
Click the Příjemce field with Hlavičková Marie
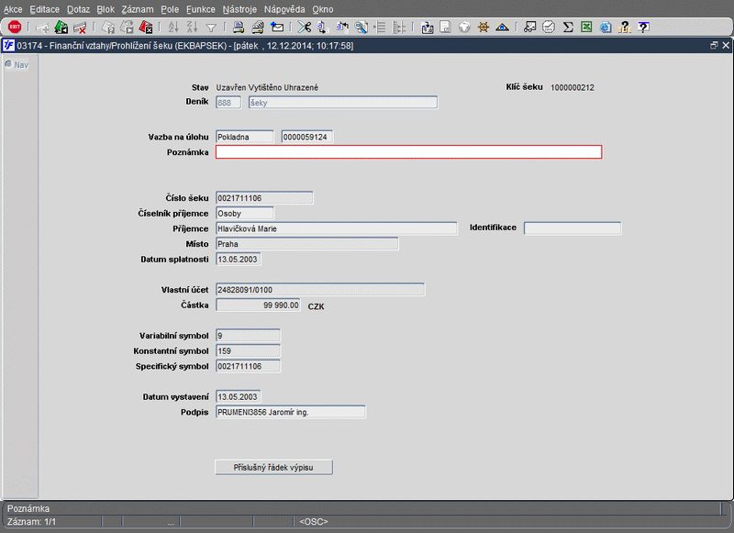coord(337,228)
